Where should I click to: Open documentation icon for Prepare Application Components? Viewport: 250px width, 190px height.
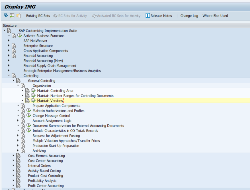23,106
